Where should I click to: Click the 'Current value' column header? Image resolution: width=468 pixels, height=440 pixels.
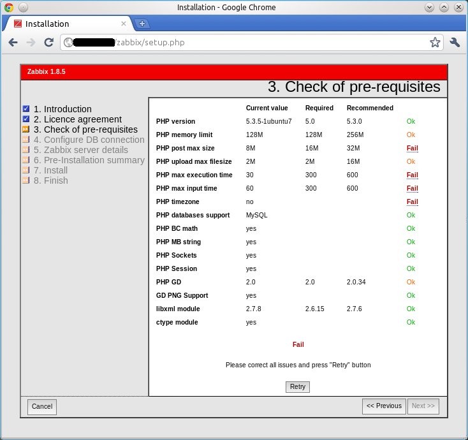pos(267,108)
